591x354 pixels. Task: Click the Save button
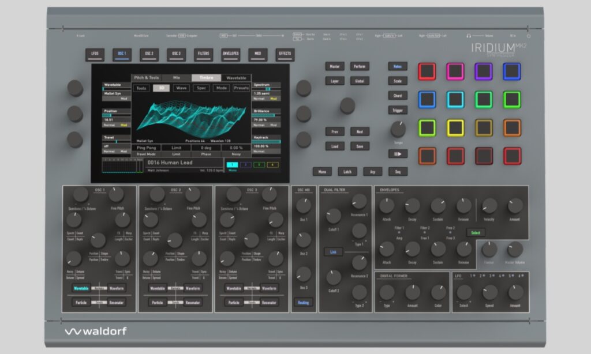point(360,146)
